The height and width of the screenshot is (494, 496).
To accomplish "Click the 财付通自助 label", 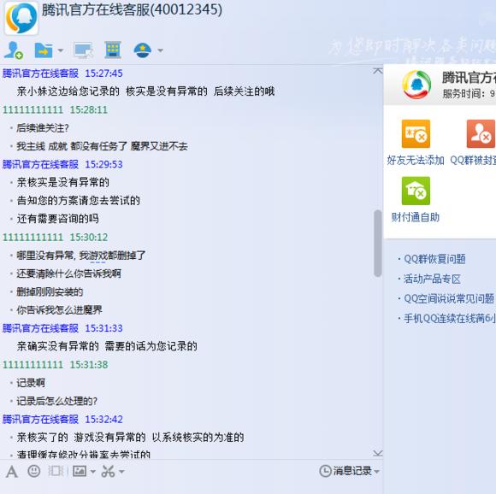I will [x=416, y=217].
